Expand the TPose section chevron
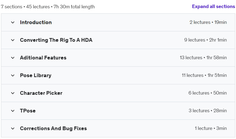This screenshot has height=139, width=236. [13, 111]
